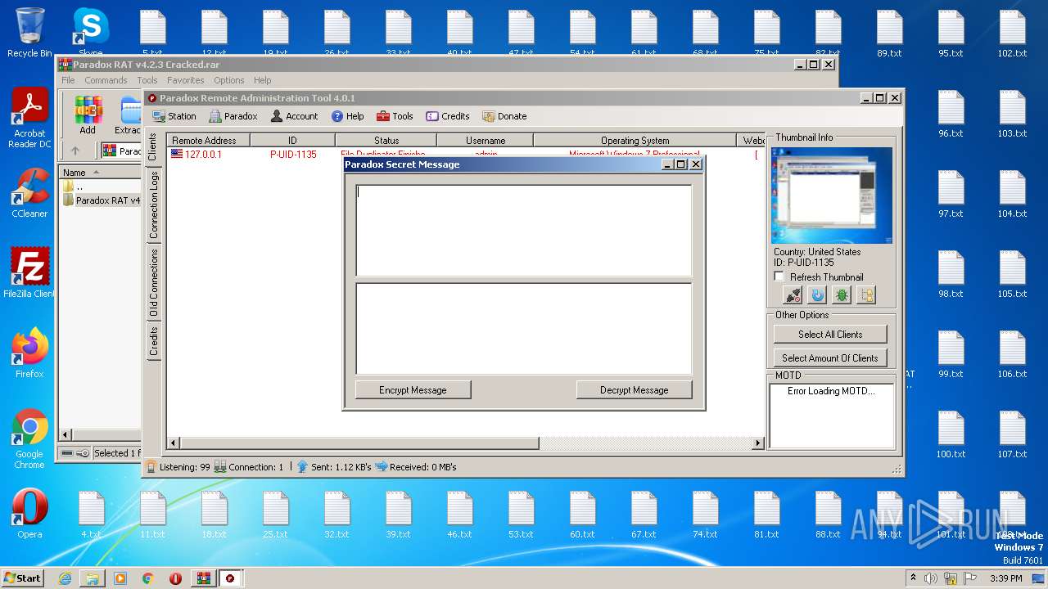This screenshot has height=589, width=1048.
Task: Open the Credits menu in Paradox toolbar
Action: [448, 116]
